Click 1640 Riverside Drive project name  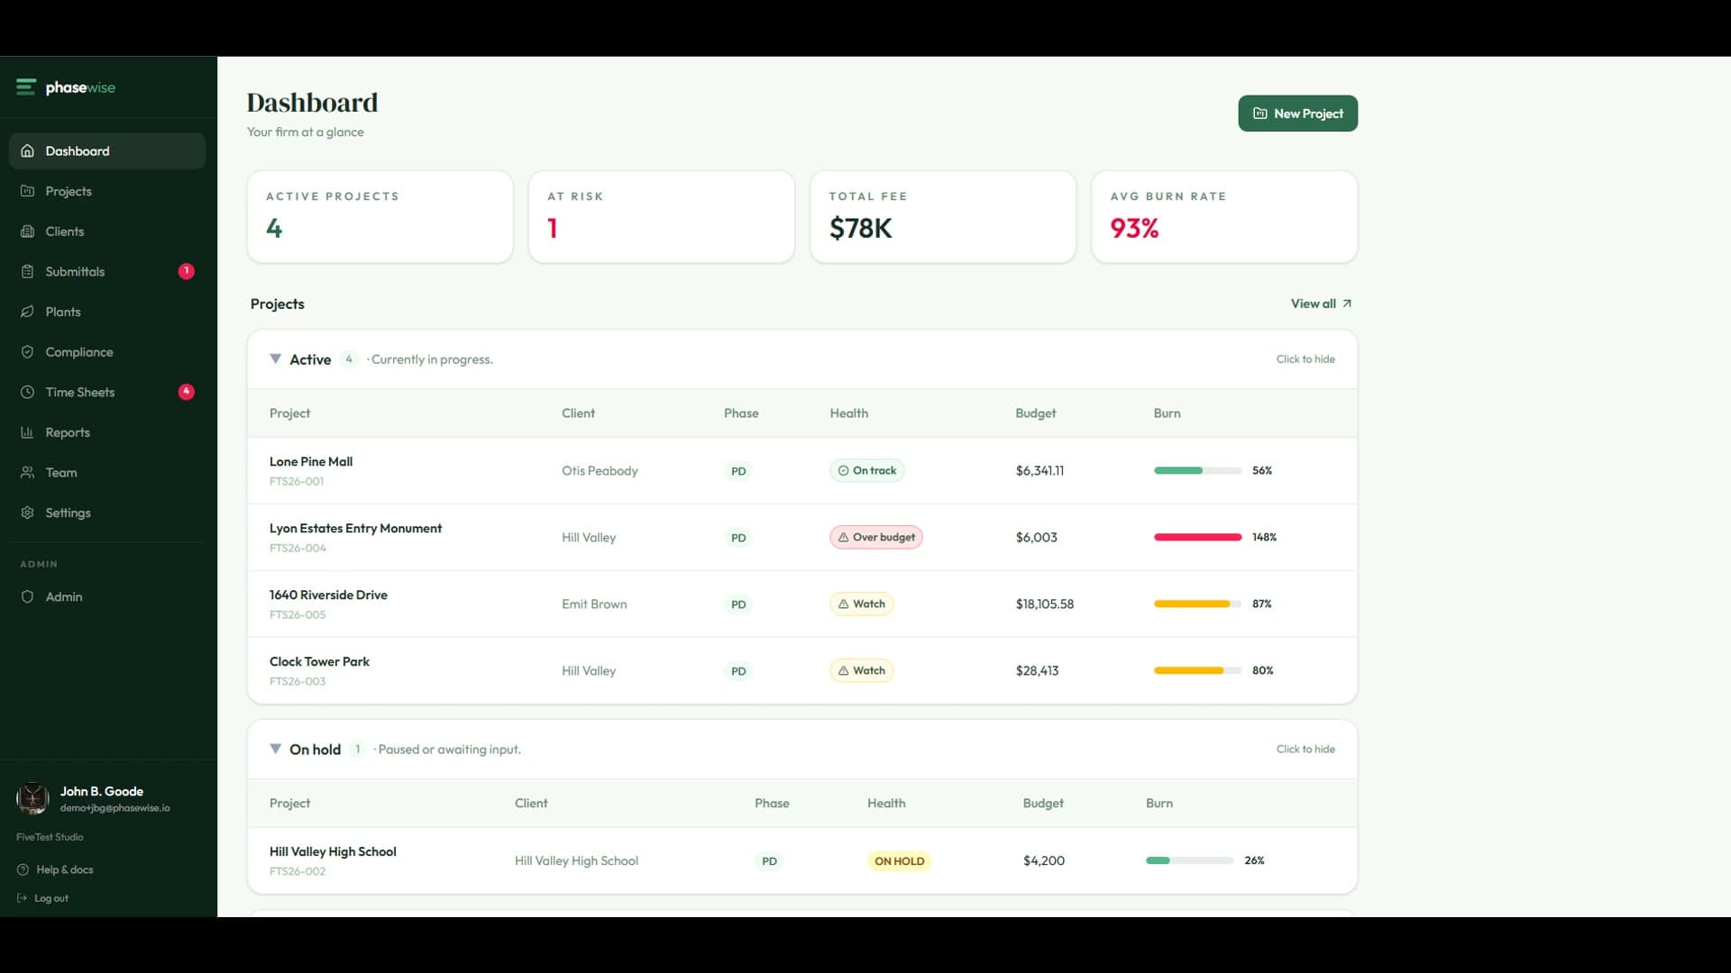328,595
